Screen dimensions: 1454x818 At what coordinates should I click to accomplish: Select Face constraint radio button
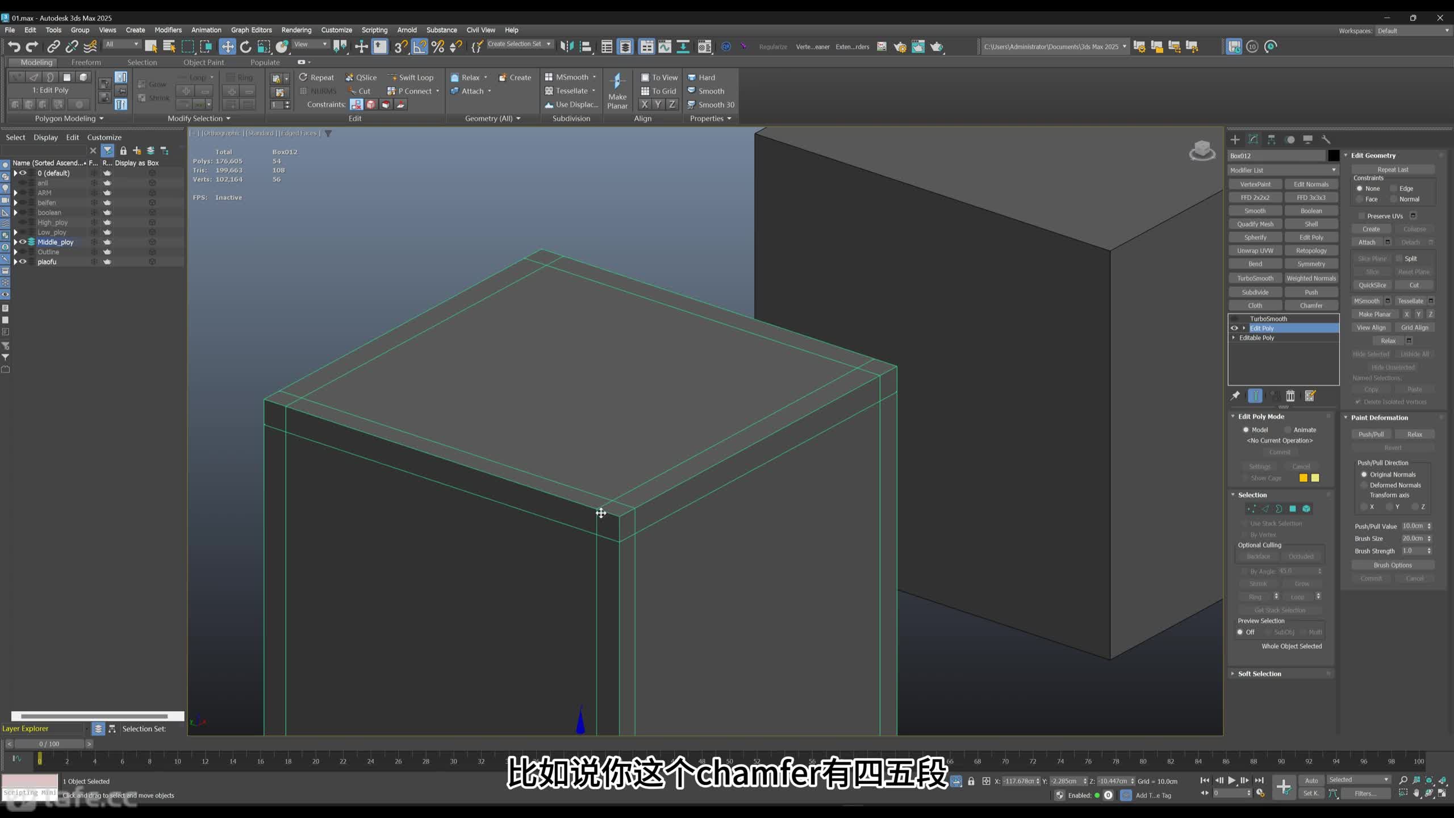(x=1360, y=199)
